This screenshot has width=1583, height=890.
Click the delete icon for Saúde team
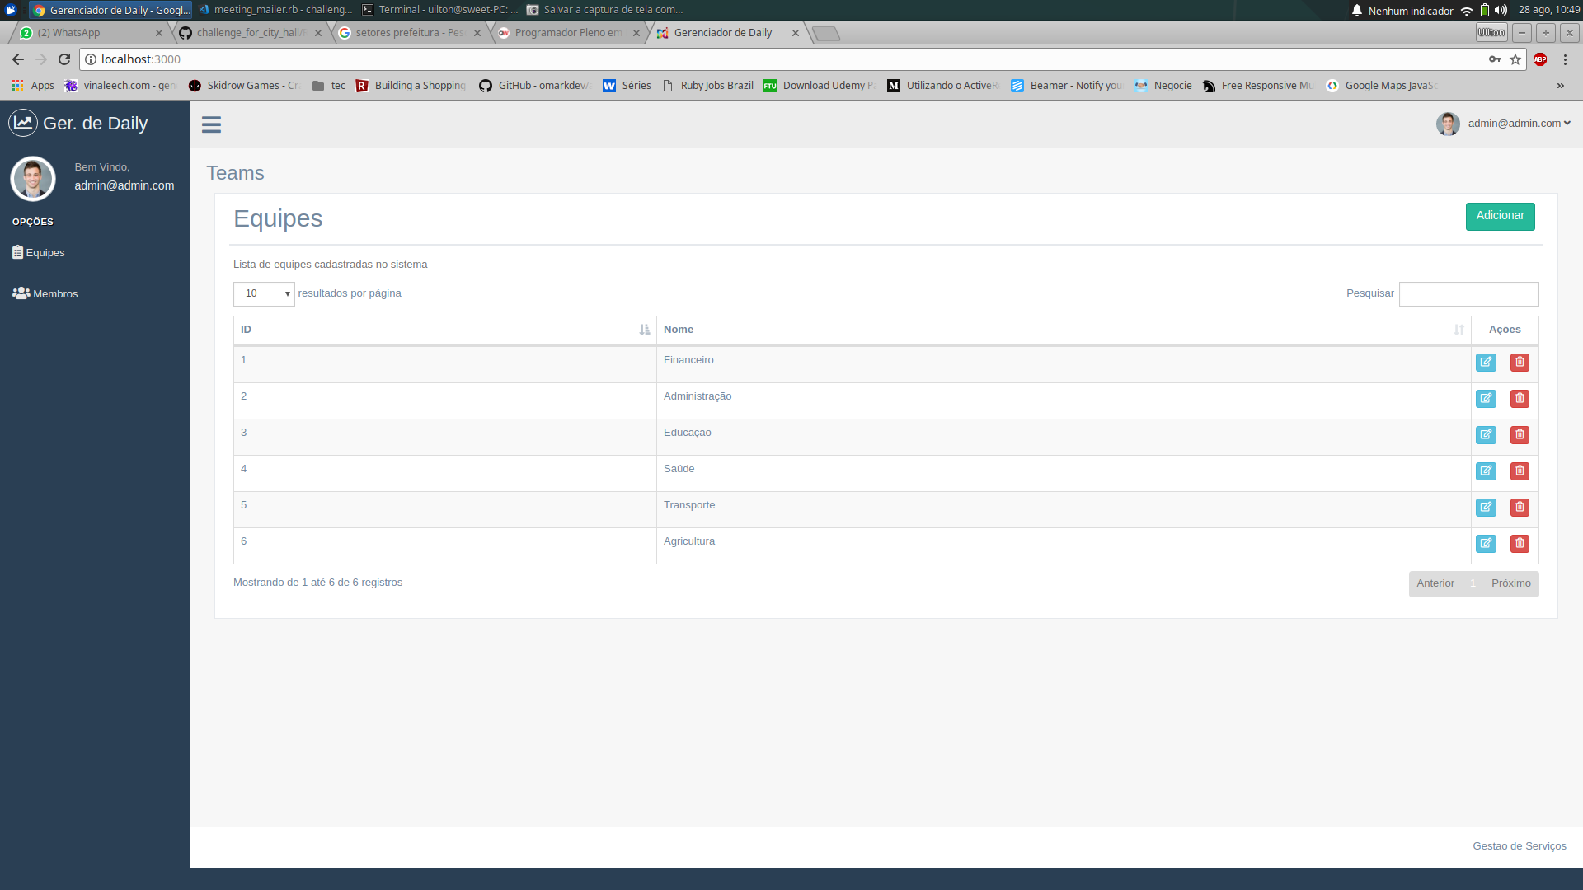point(1520,470)
